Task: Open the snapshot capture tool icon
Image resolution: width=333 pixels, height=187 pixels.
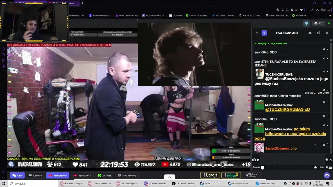Action: (x=287, y=10)
